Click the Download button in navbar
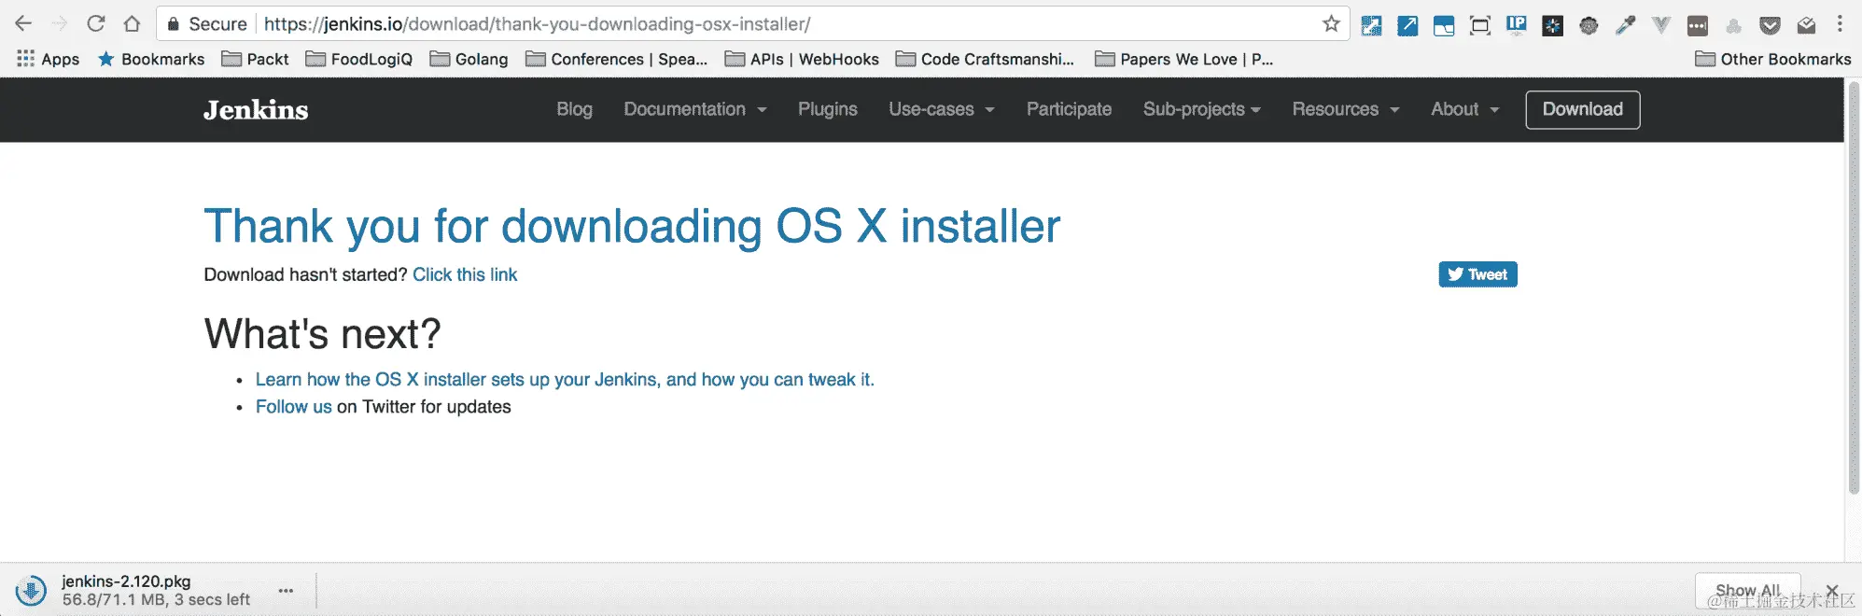 pyautogui.click(x=1582, y=109)
